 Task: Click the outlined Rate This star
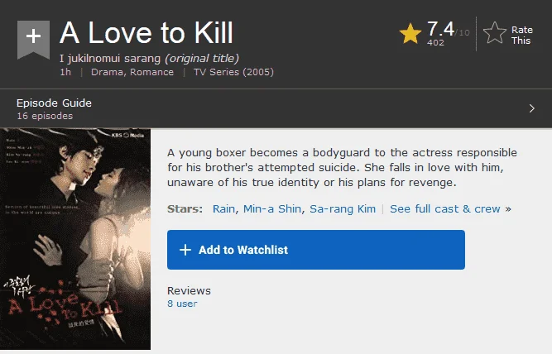495,33
